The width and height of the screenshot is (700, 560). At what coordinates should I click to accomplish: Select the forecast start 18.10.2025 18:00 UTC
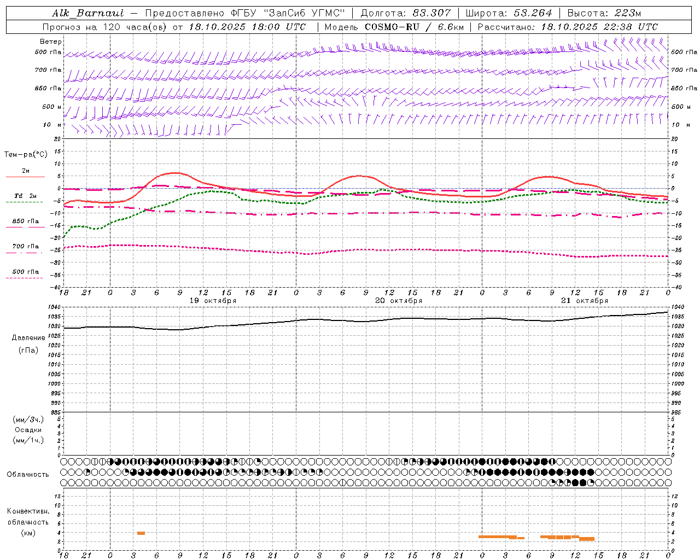pos(247,27)
